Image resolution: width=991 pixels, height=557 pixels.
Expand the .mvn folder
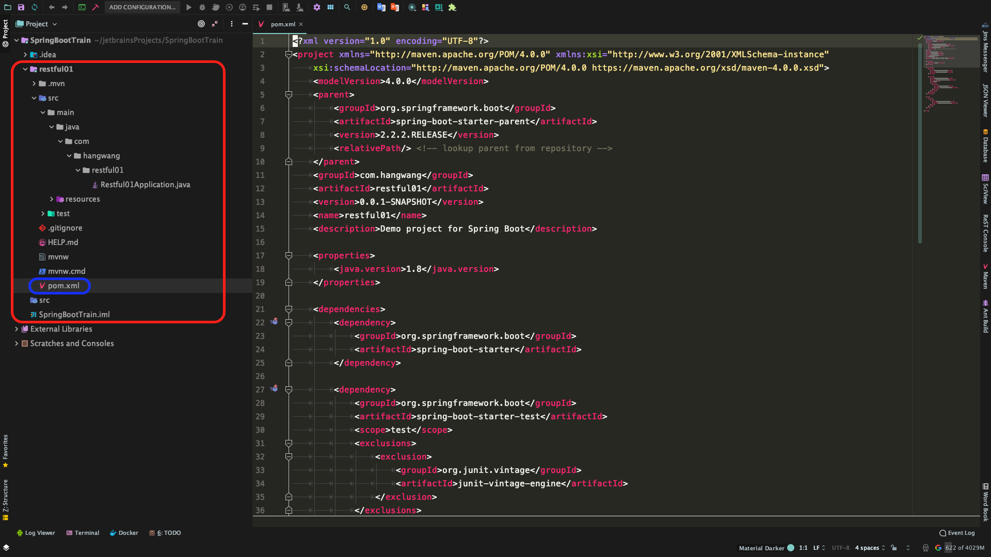point(34,84)
